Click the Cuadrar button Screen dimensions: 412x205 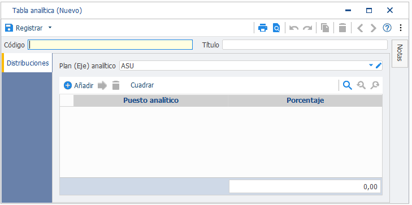click(x=142, y=85)
